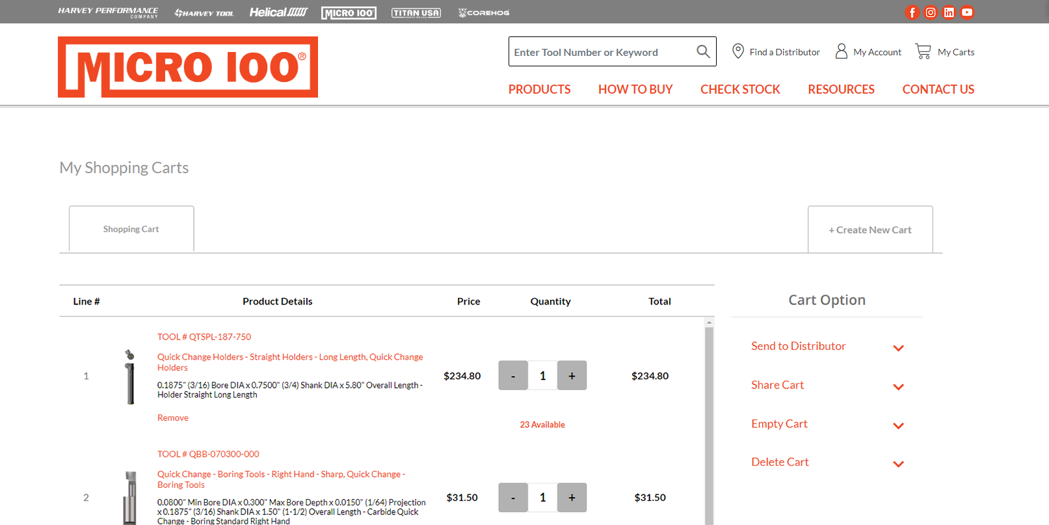Decrease quantity of QBB-070300-000
The image size is (1049, 525).
click(x=513, y=498)
